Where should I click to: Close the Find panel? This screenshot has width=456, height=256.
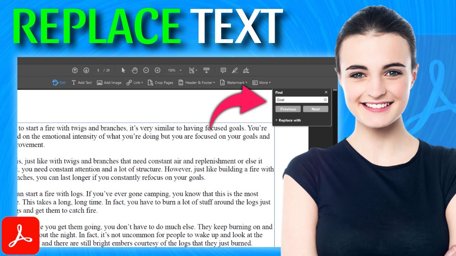coord(326,92)
